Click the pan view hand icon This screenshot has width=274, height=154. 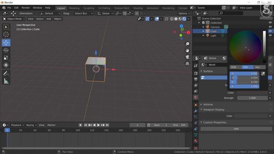(x=188, y=50)
